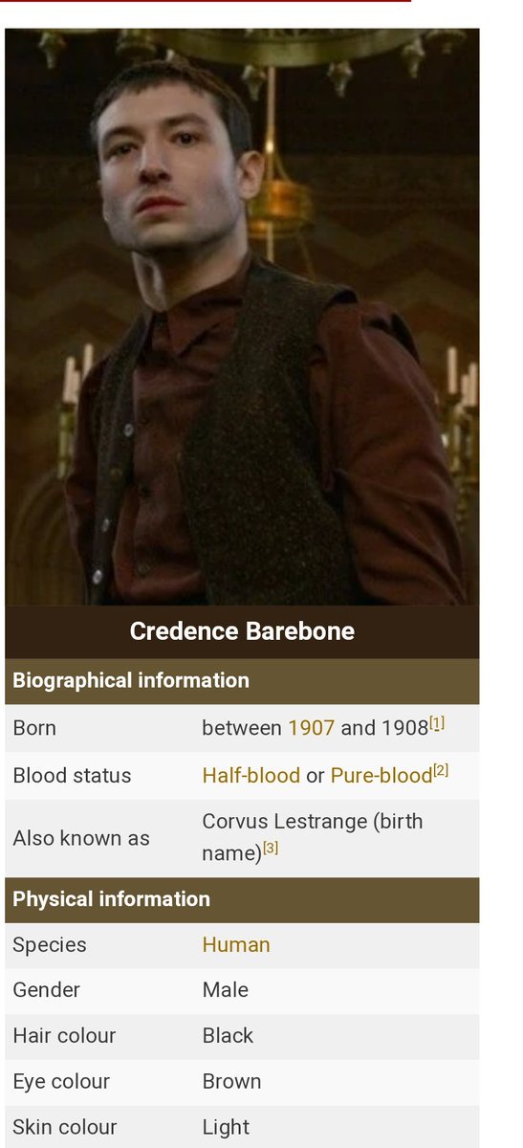This screenshot has width=523, height=1148.
Task: Click the Also known as label
Action: (81, 839)
